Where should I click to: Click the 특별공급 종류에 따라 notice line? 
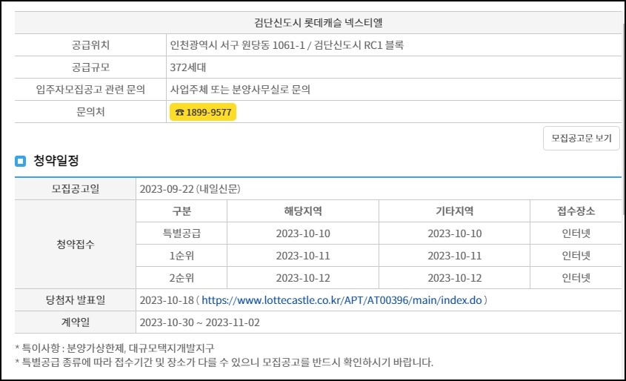(224, 362)
